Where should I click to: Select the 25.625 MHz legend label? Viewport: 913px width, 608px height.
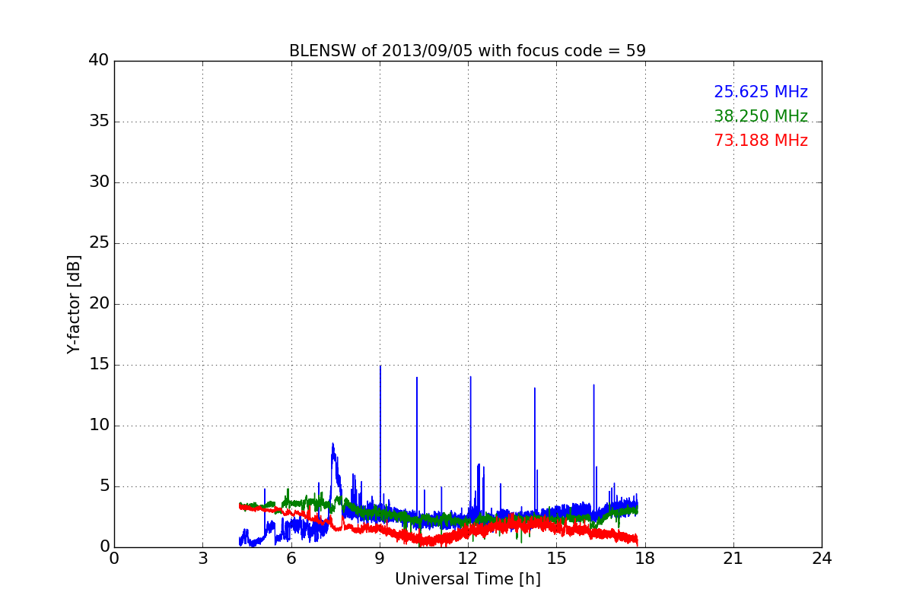761,92
